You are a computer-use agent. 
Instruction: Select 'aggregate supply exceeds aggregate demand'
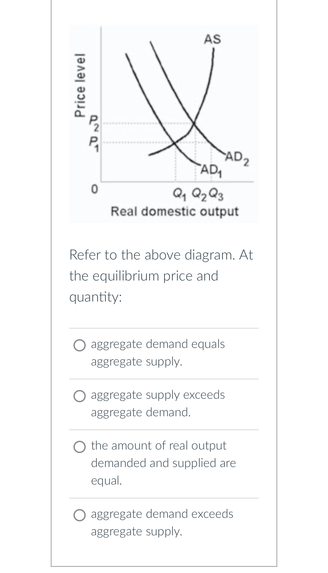(x=80, y=396)
